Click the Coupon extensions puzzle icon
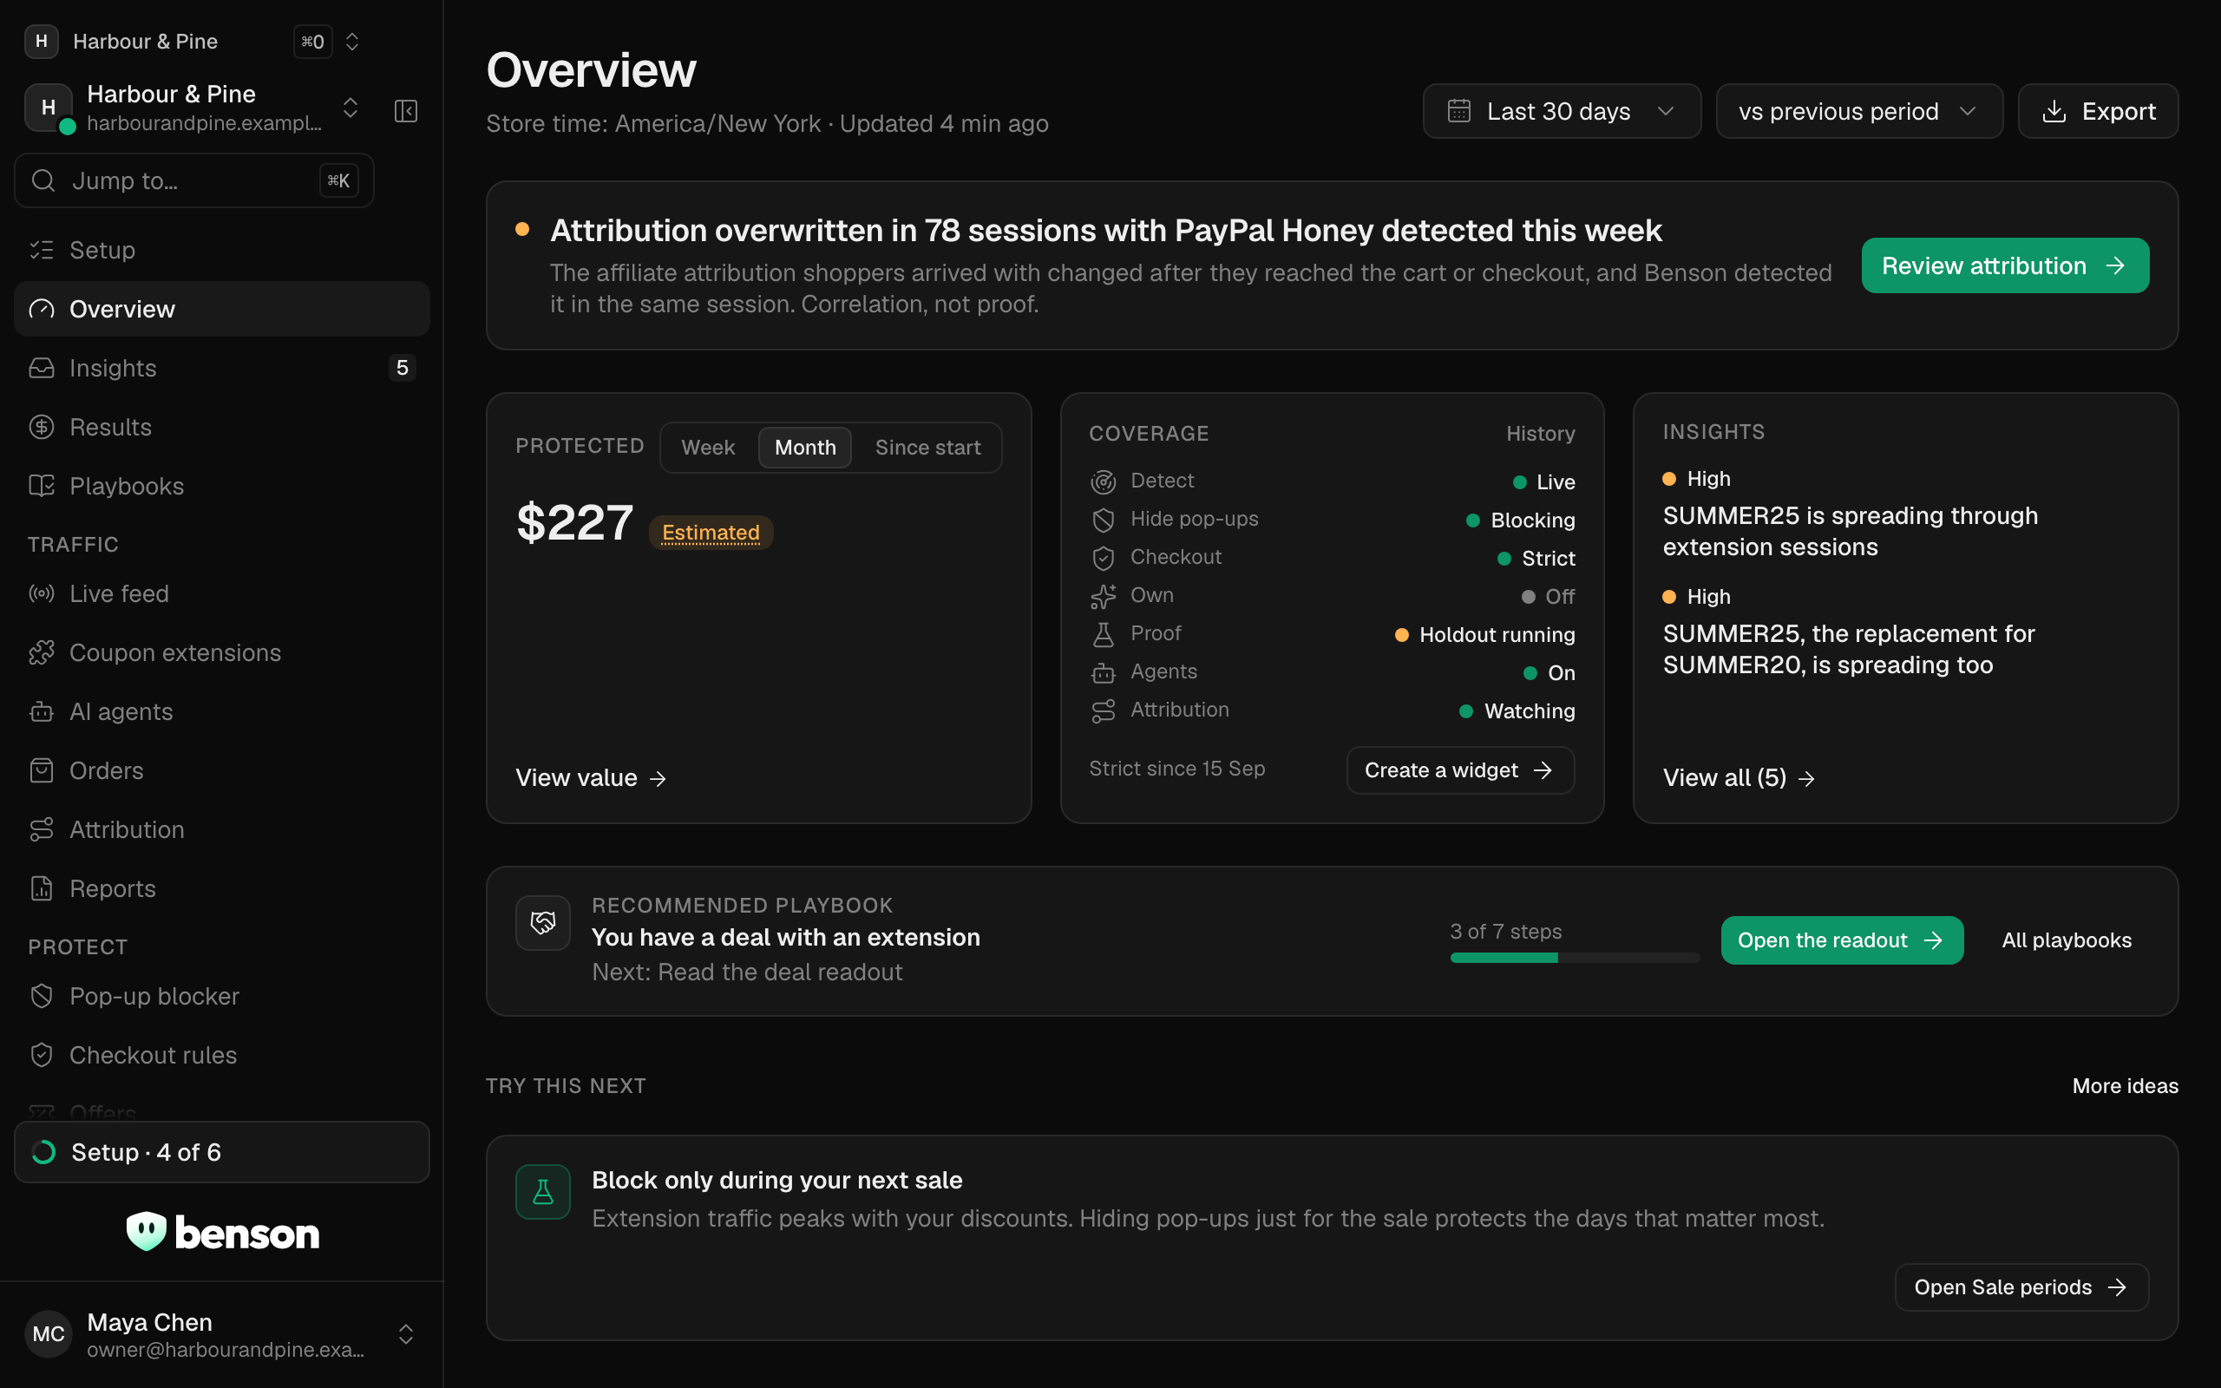The image size is (2221, 1388). 42,652
